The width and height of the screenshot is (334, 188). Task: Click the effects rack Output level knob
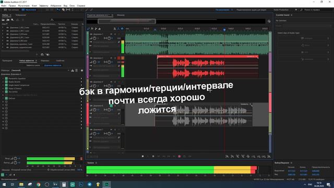point(15,162)
